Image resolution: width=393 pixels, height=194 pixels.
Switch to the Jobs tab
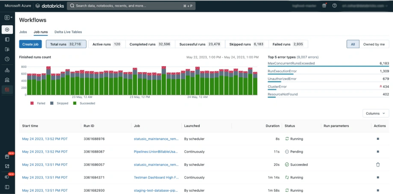coord(23,32)
